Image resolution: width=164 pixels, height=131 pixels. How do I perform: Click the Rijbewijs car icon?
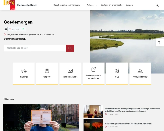point(24,71)
